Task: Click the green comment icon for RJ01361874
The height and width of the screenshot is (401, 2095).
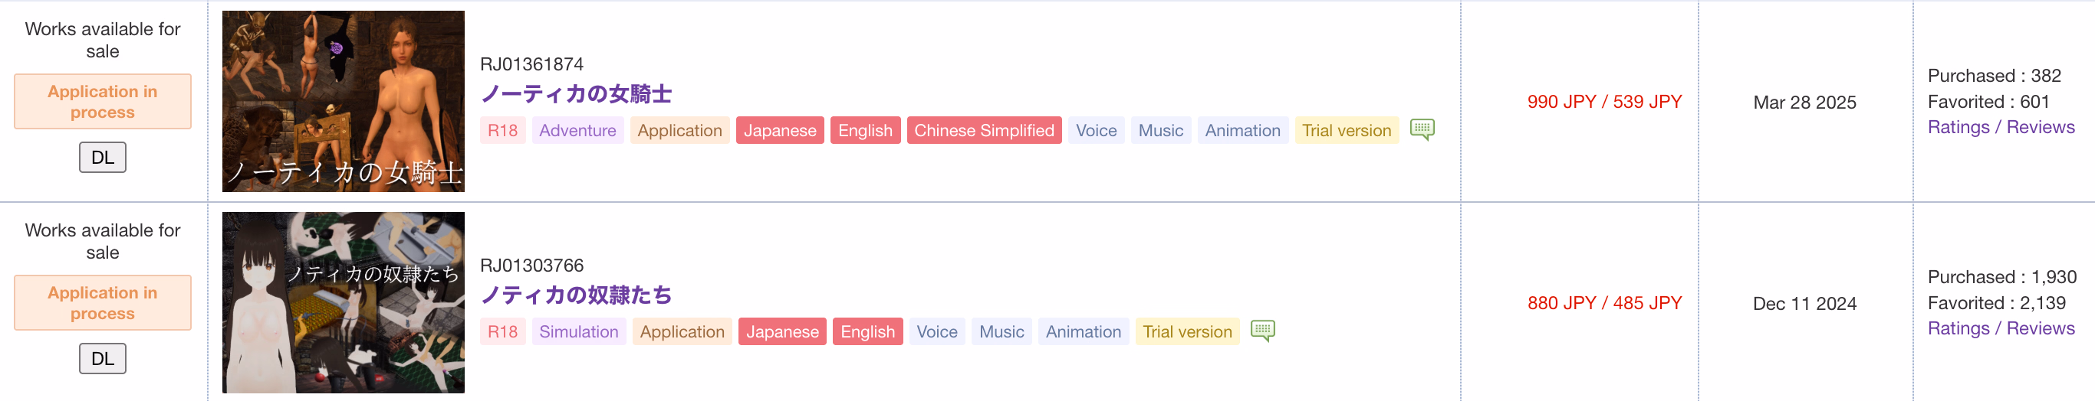Action: pyautogui.click(x=1422, y=129)
